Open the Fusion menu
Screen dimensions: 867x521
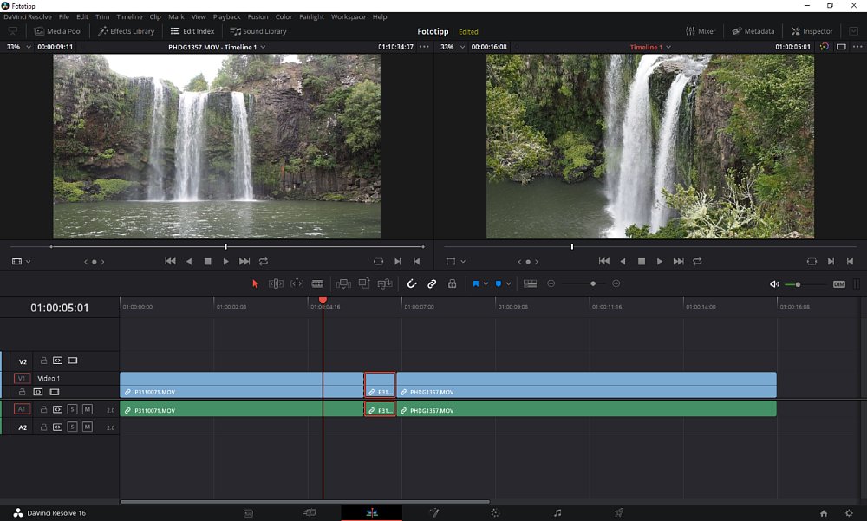point(257,16)
